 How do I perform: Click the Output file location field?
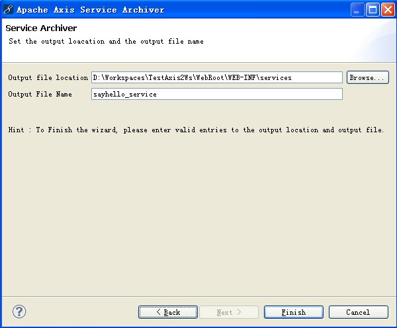[217, 77]
